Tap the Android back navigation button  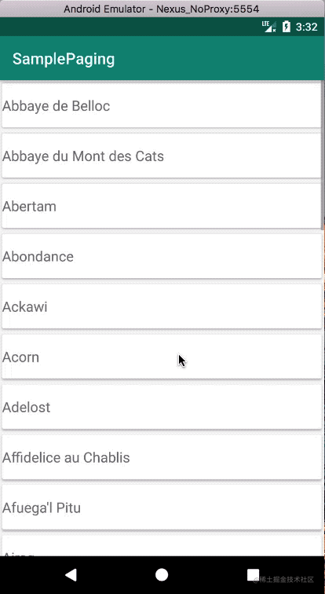71,574
